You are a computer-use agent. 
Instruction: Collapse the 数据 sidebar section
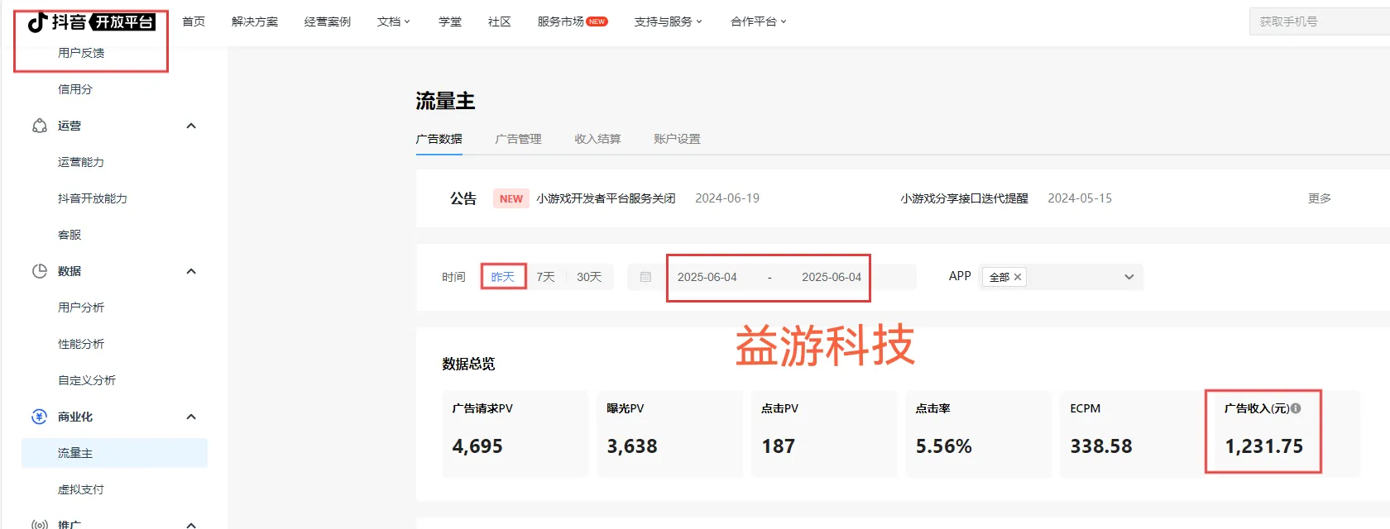pos(191,271)
